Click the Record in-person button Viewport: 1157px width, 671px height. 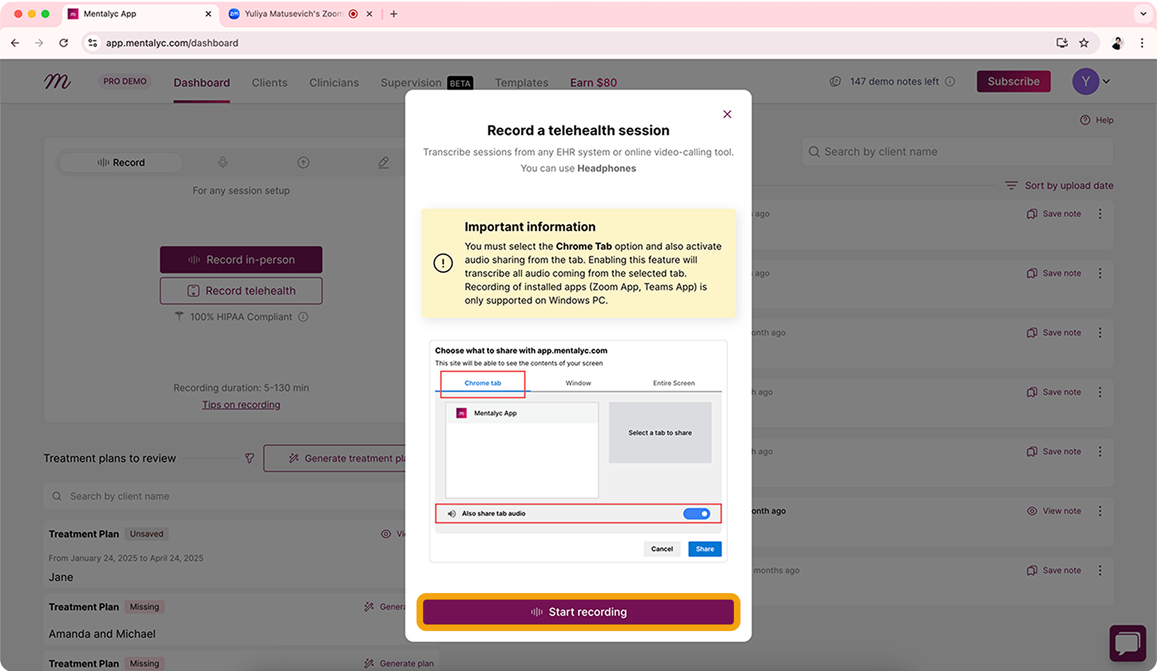point(241,260)
